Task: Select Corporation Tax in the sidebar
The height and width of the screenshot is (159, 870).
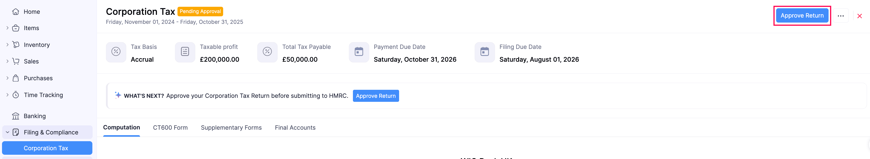Action: tap(47, 148)
